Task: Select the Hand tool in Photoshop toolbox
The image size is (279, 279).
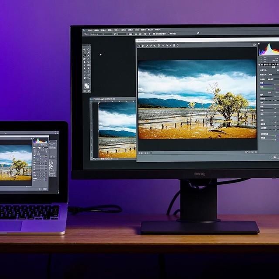Action: 84,78
